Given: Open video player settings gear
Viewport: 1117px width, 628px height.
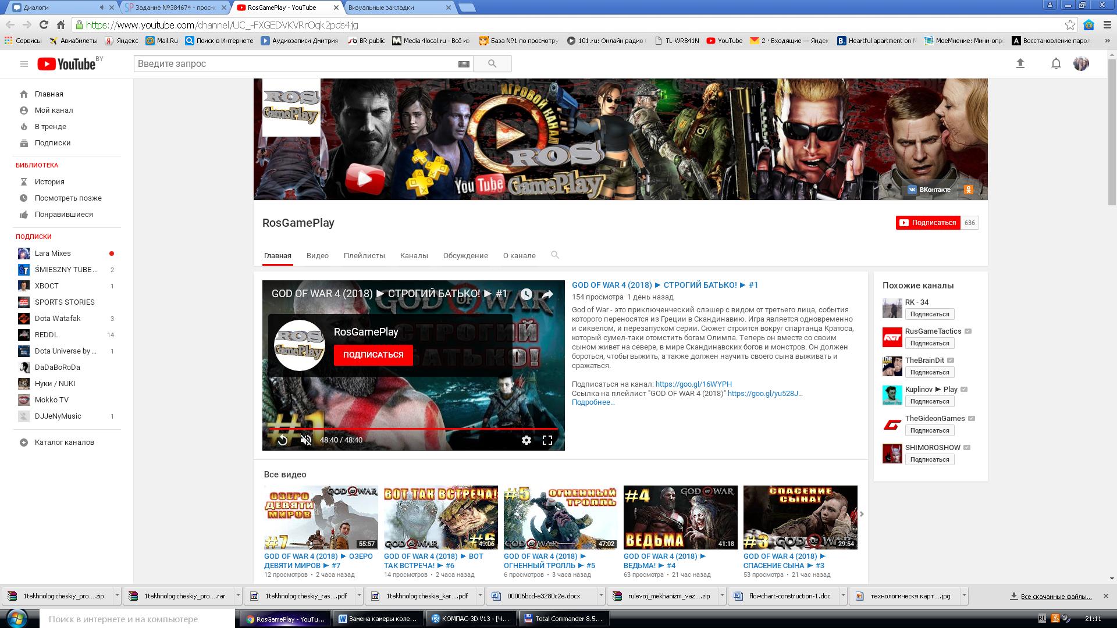Looking at the screenshot, I should click(526, 440).
